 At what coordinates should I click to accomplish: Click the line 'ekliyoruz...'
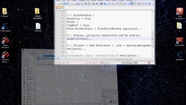coord(76,49)
